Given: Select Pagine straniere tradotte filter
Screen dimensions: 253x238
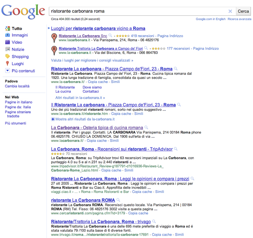Looking at the screenshot, I should (x=18, y=114).
